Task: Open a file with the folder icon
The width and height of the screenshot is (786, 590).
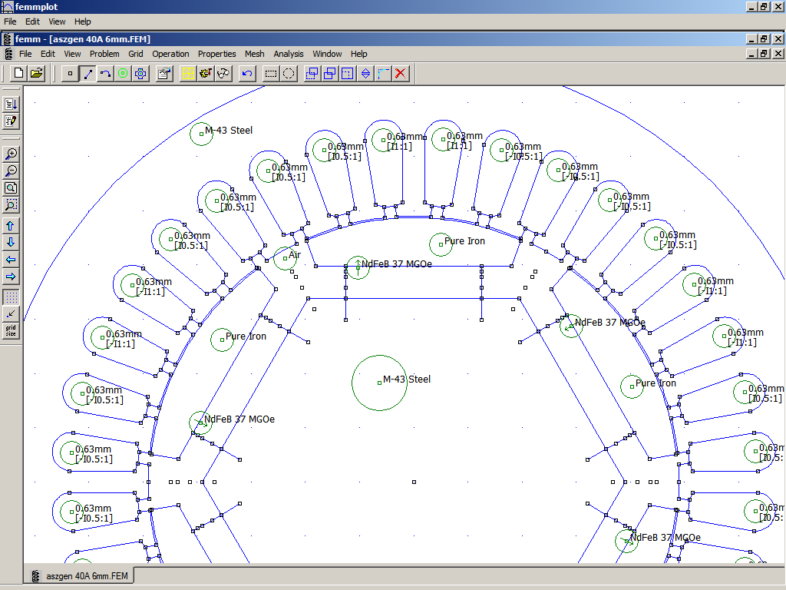Action: coord(36,73)
